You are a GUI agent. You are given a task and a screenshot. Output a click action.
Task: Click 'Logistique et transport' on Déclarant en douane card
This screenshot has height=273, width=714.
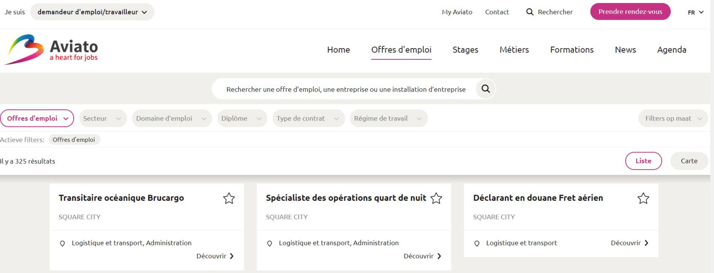pyautogui.click(x=522, y=243)
